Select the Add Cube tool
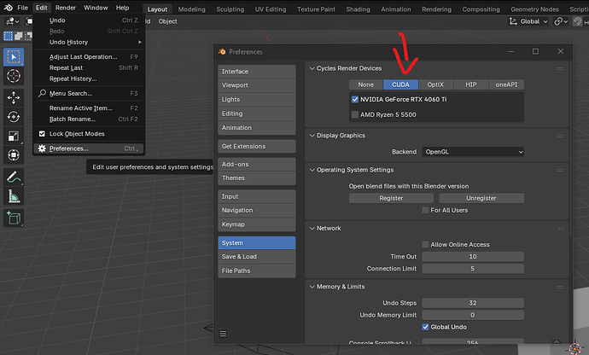The image size is (589, 355). pyautogui.click(x=14, y=218)
